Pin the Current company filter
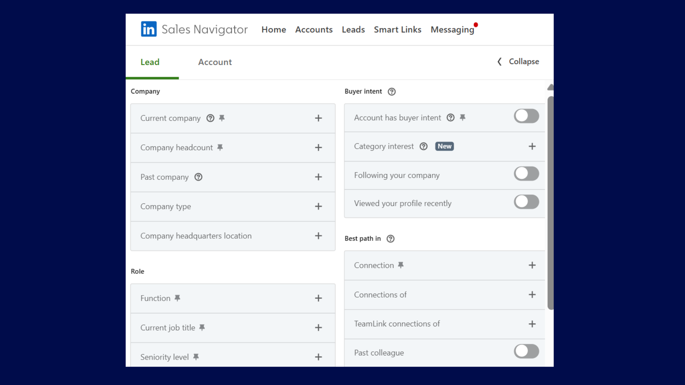The height and width of the screenshot is (385, 685). [x=222, y=118]
